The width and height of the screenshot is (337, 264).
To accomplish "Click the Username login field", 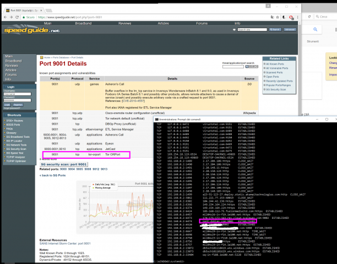I will [17, 94].
